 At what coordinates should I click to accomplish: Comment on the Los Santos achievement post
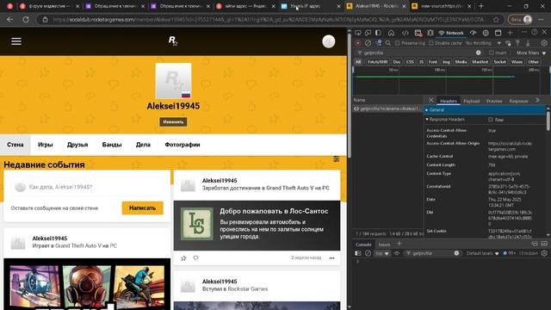coord(195,258)
